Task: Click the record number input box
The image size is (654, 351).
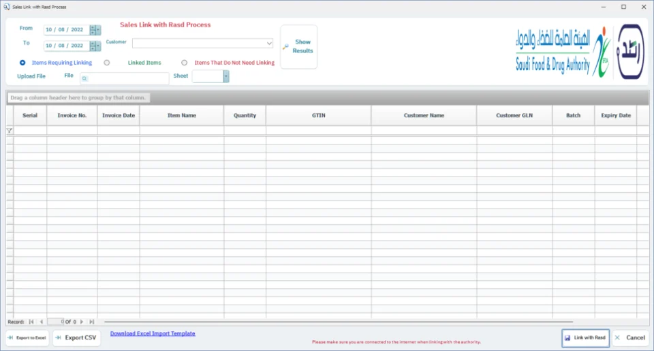Action: coord(56,322)
